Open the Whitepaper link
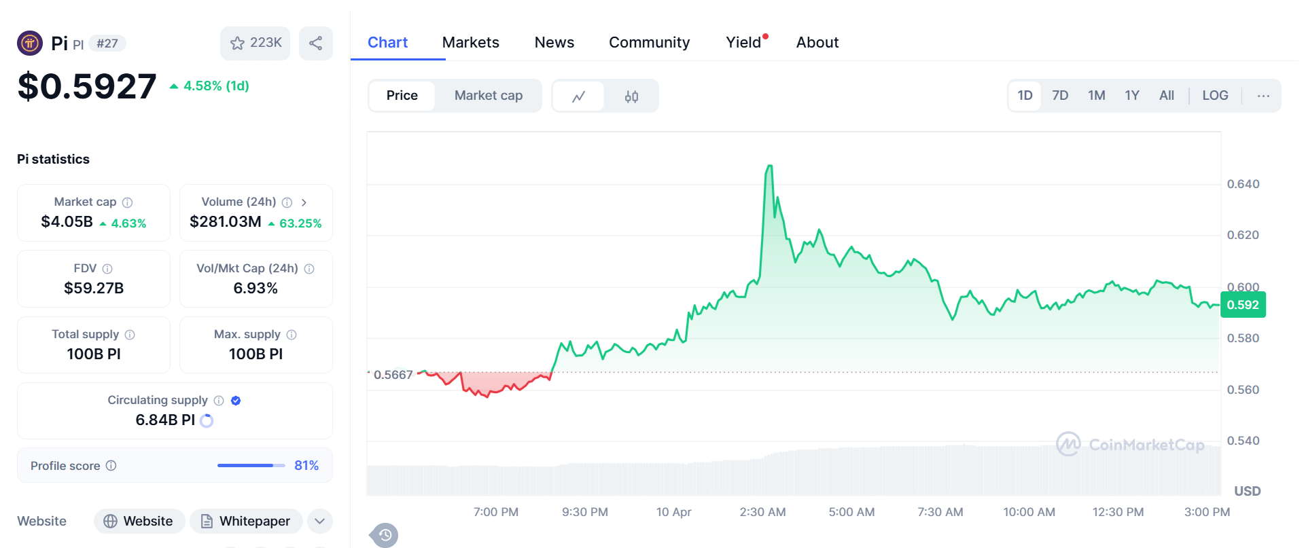Image resolution: width=1304 pixels, height=548 pixels. [246, 522]
